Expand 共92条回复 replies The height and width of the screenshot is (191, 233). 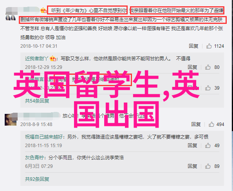click(x=37, y=179)
